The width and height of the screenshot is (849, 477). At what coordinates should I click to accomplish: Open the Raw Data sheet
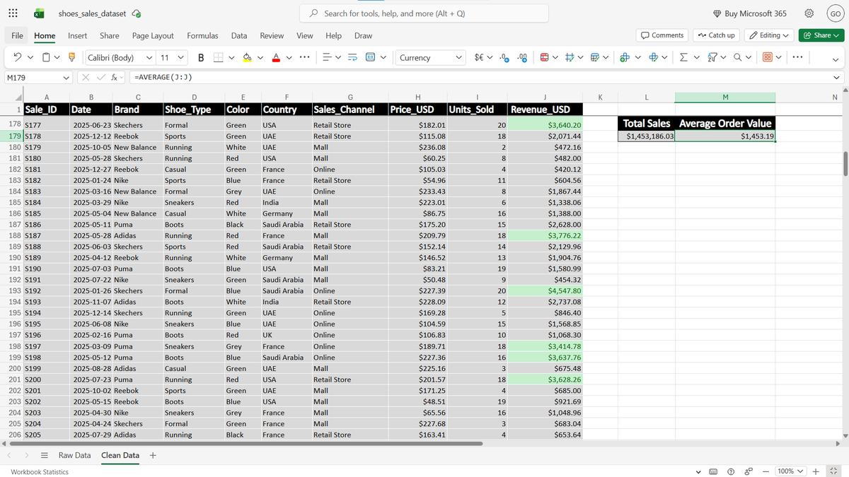[x=74, y=455]
